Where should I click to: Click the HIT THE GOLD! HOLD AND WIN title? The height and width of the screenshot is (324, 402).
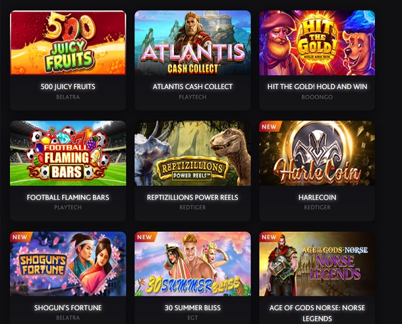point(317,87)
